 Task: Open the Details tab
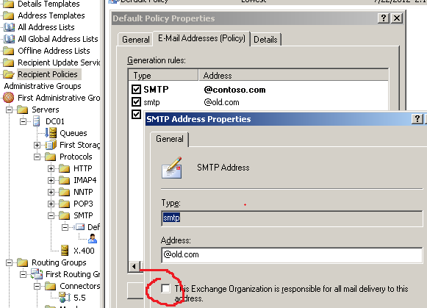click(265, 40)
